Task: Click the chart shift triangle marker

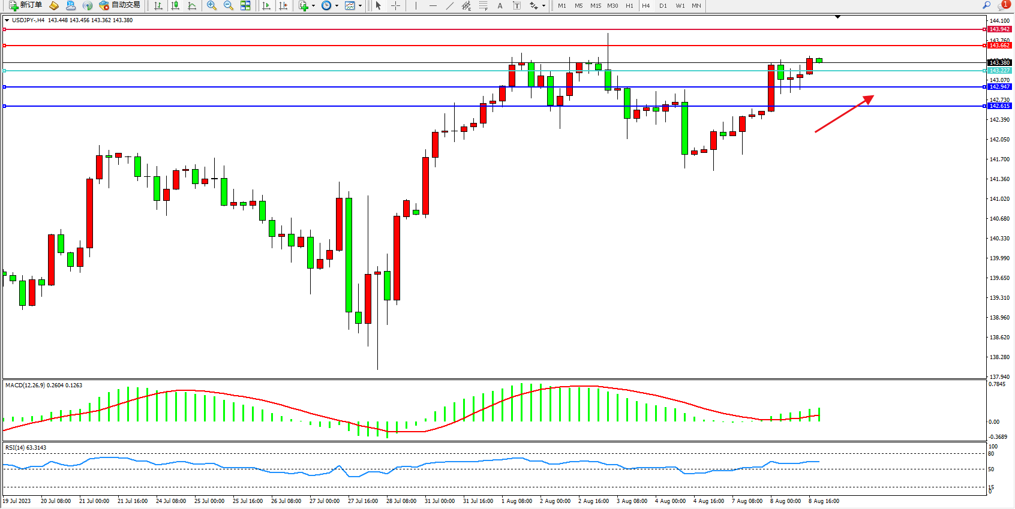Action: (x=837, y=17)
